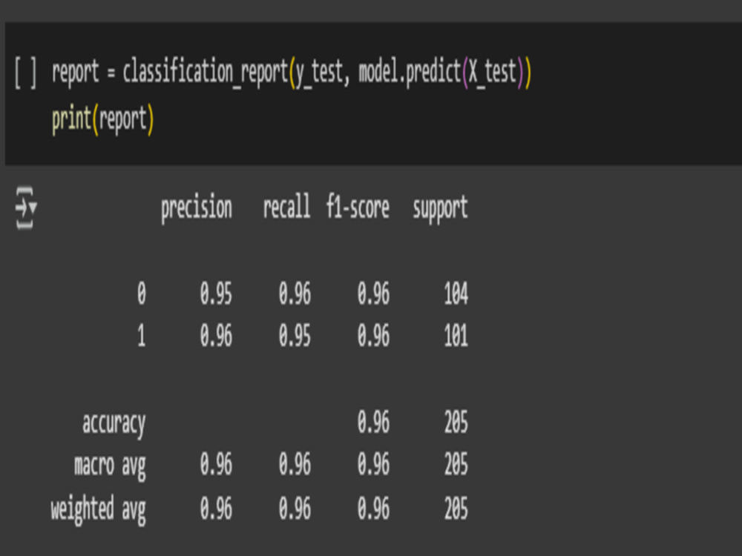Click the class '0' row label
Screen dimensions: 742x556
(142, 294)
